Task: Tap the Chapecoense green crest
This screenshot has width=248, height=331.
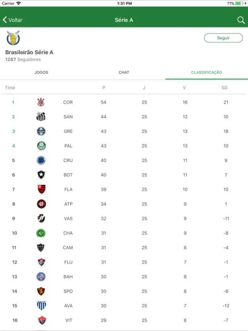Action: [x=41, y=233]
